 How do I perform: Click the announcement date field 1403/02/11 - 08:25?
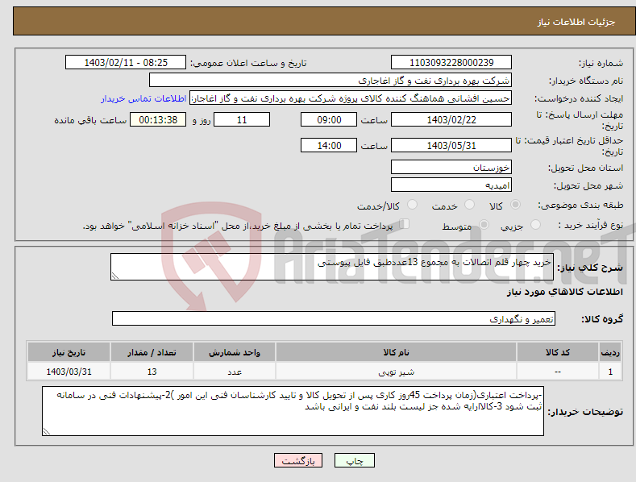pyautogui.click(x=126, y=63)
